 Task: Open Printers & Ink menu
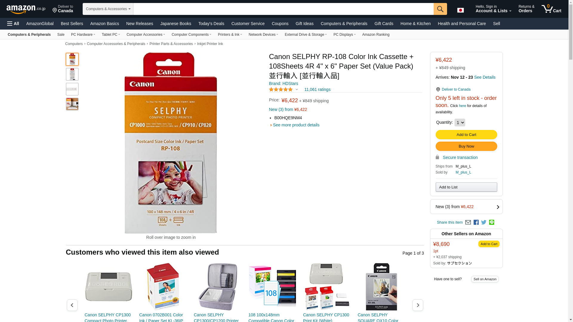[x=230, y=35]
